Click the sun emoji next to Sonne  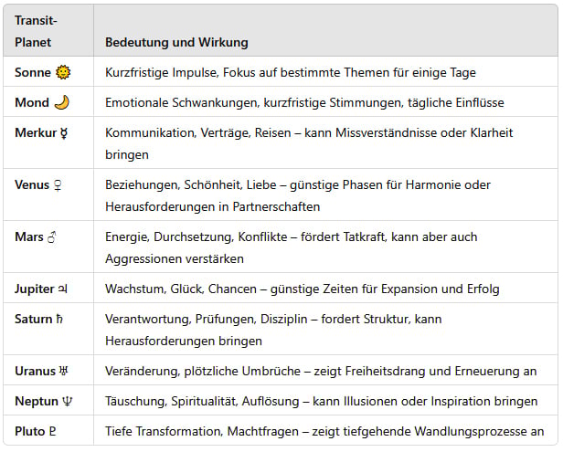tap(63, 72)
